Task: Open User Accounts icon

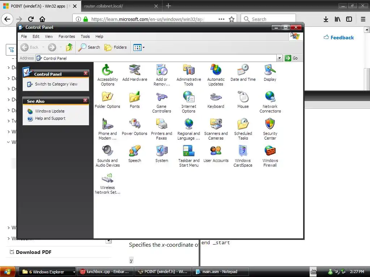Action: tap(216, 154)
